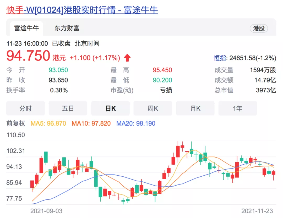Click the red up-arrow price indicator
The height and width of the screenshot is (218, 283).
pos(127,58)
